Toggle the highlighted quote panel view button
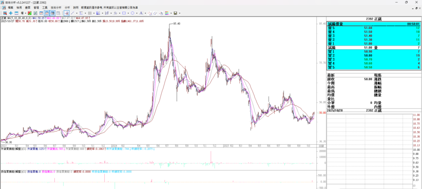 click(52, 13)
